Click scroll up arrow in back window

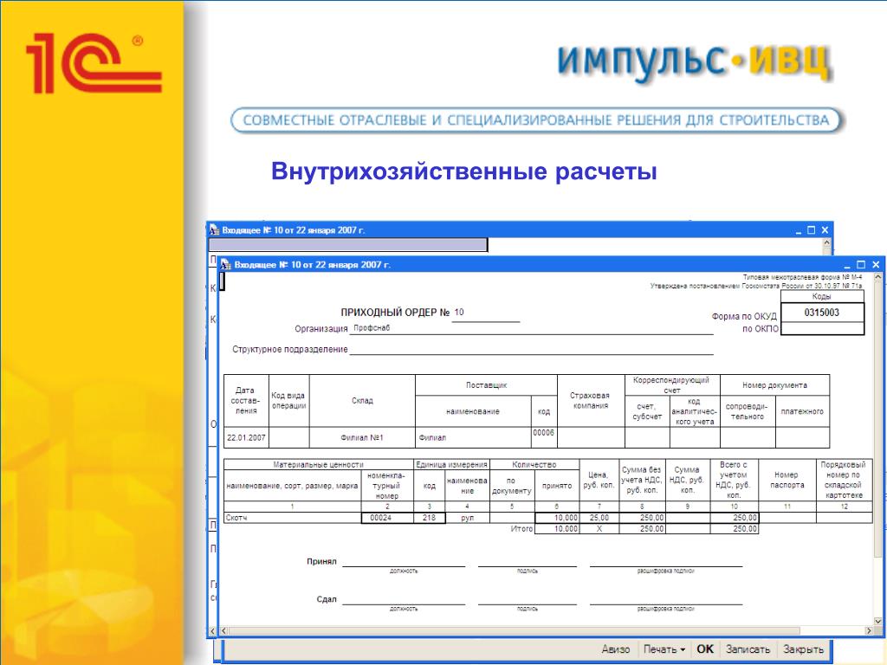(826, 242)
